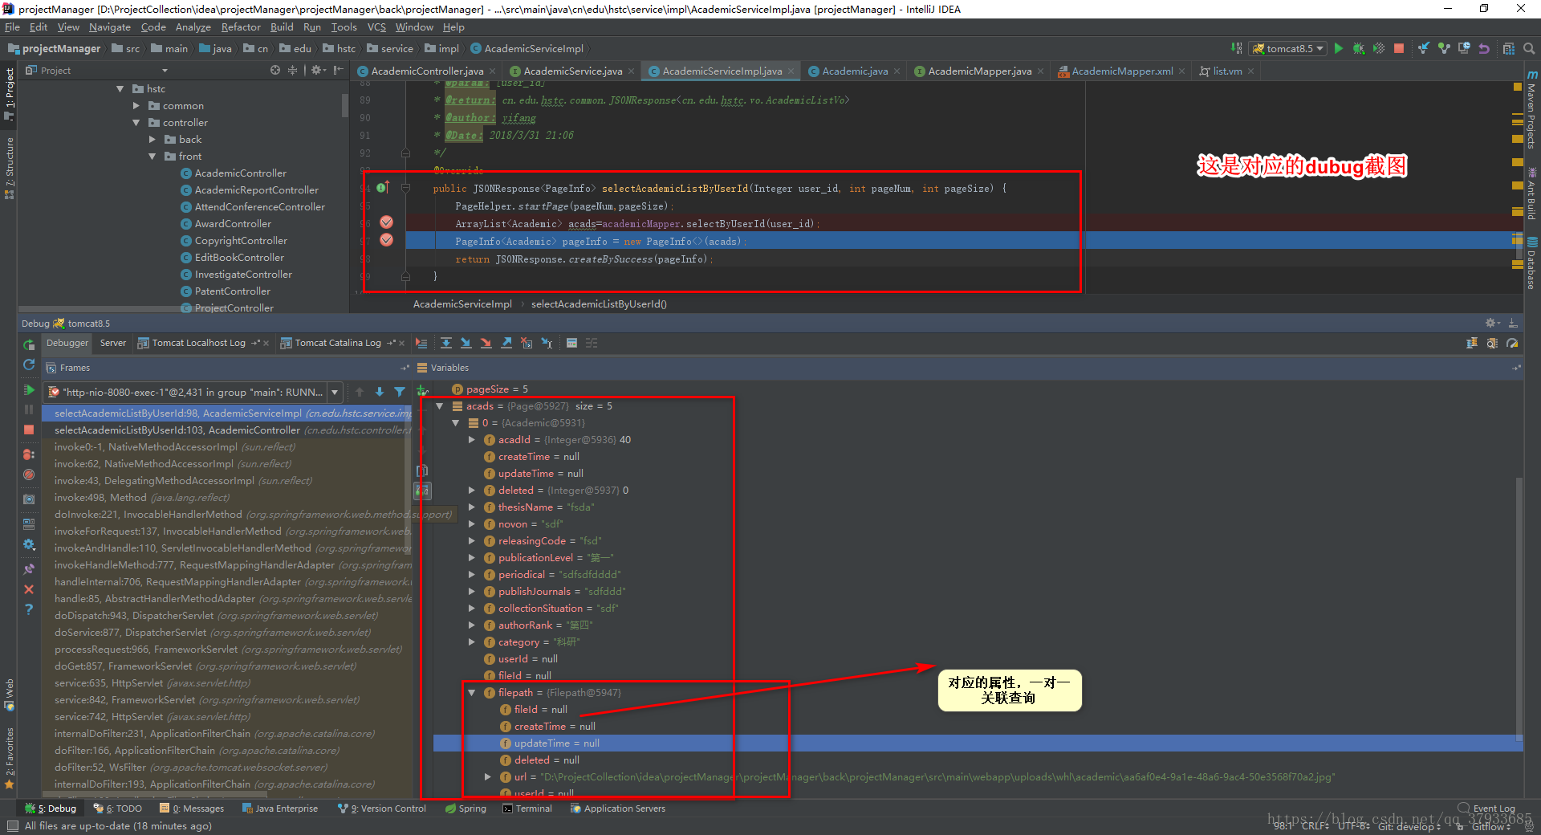This screenshot has height=835, width=1541.
Task: Toggle breakpoint on line 96 in gutter
Action: [x=386, y=222]
